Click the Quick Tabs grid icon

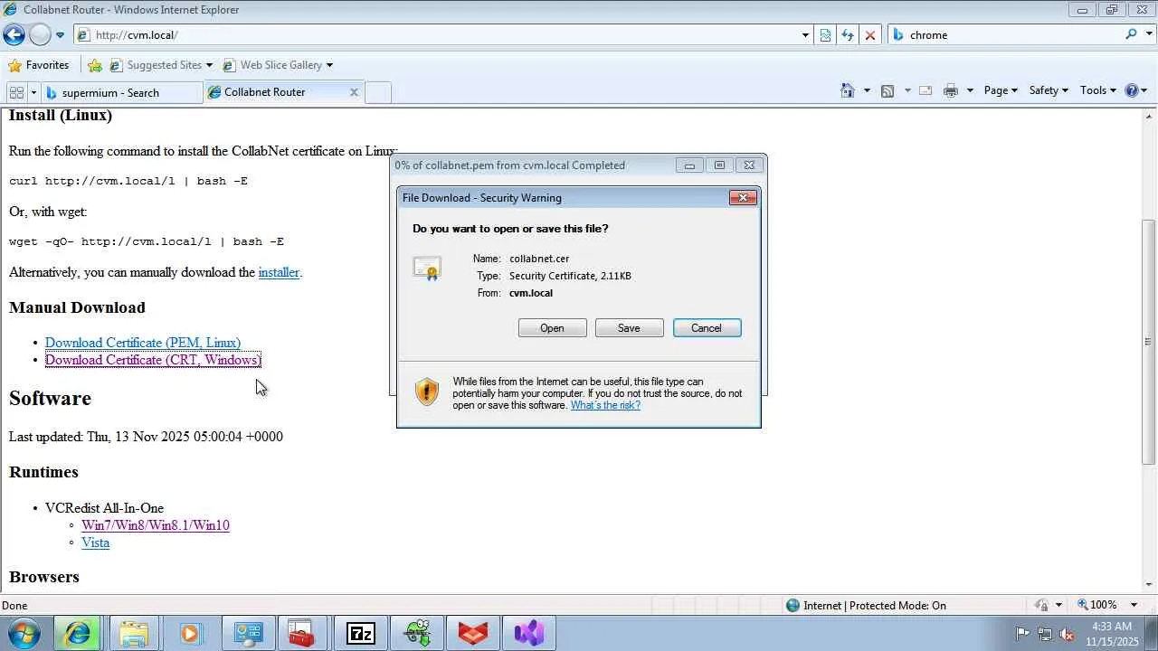tap(16, 92)
